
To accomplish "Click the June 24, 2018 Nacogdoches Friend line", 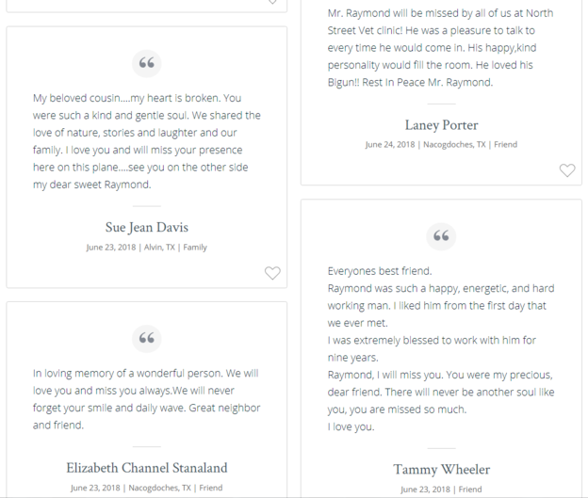I will 441,145.
